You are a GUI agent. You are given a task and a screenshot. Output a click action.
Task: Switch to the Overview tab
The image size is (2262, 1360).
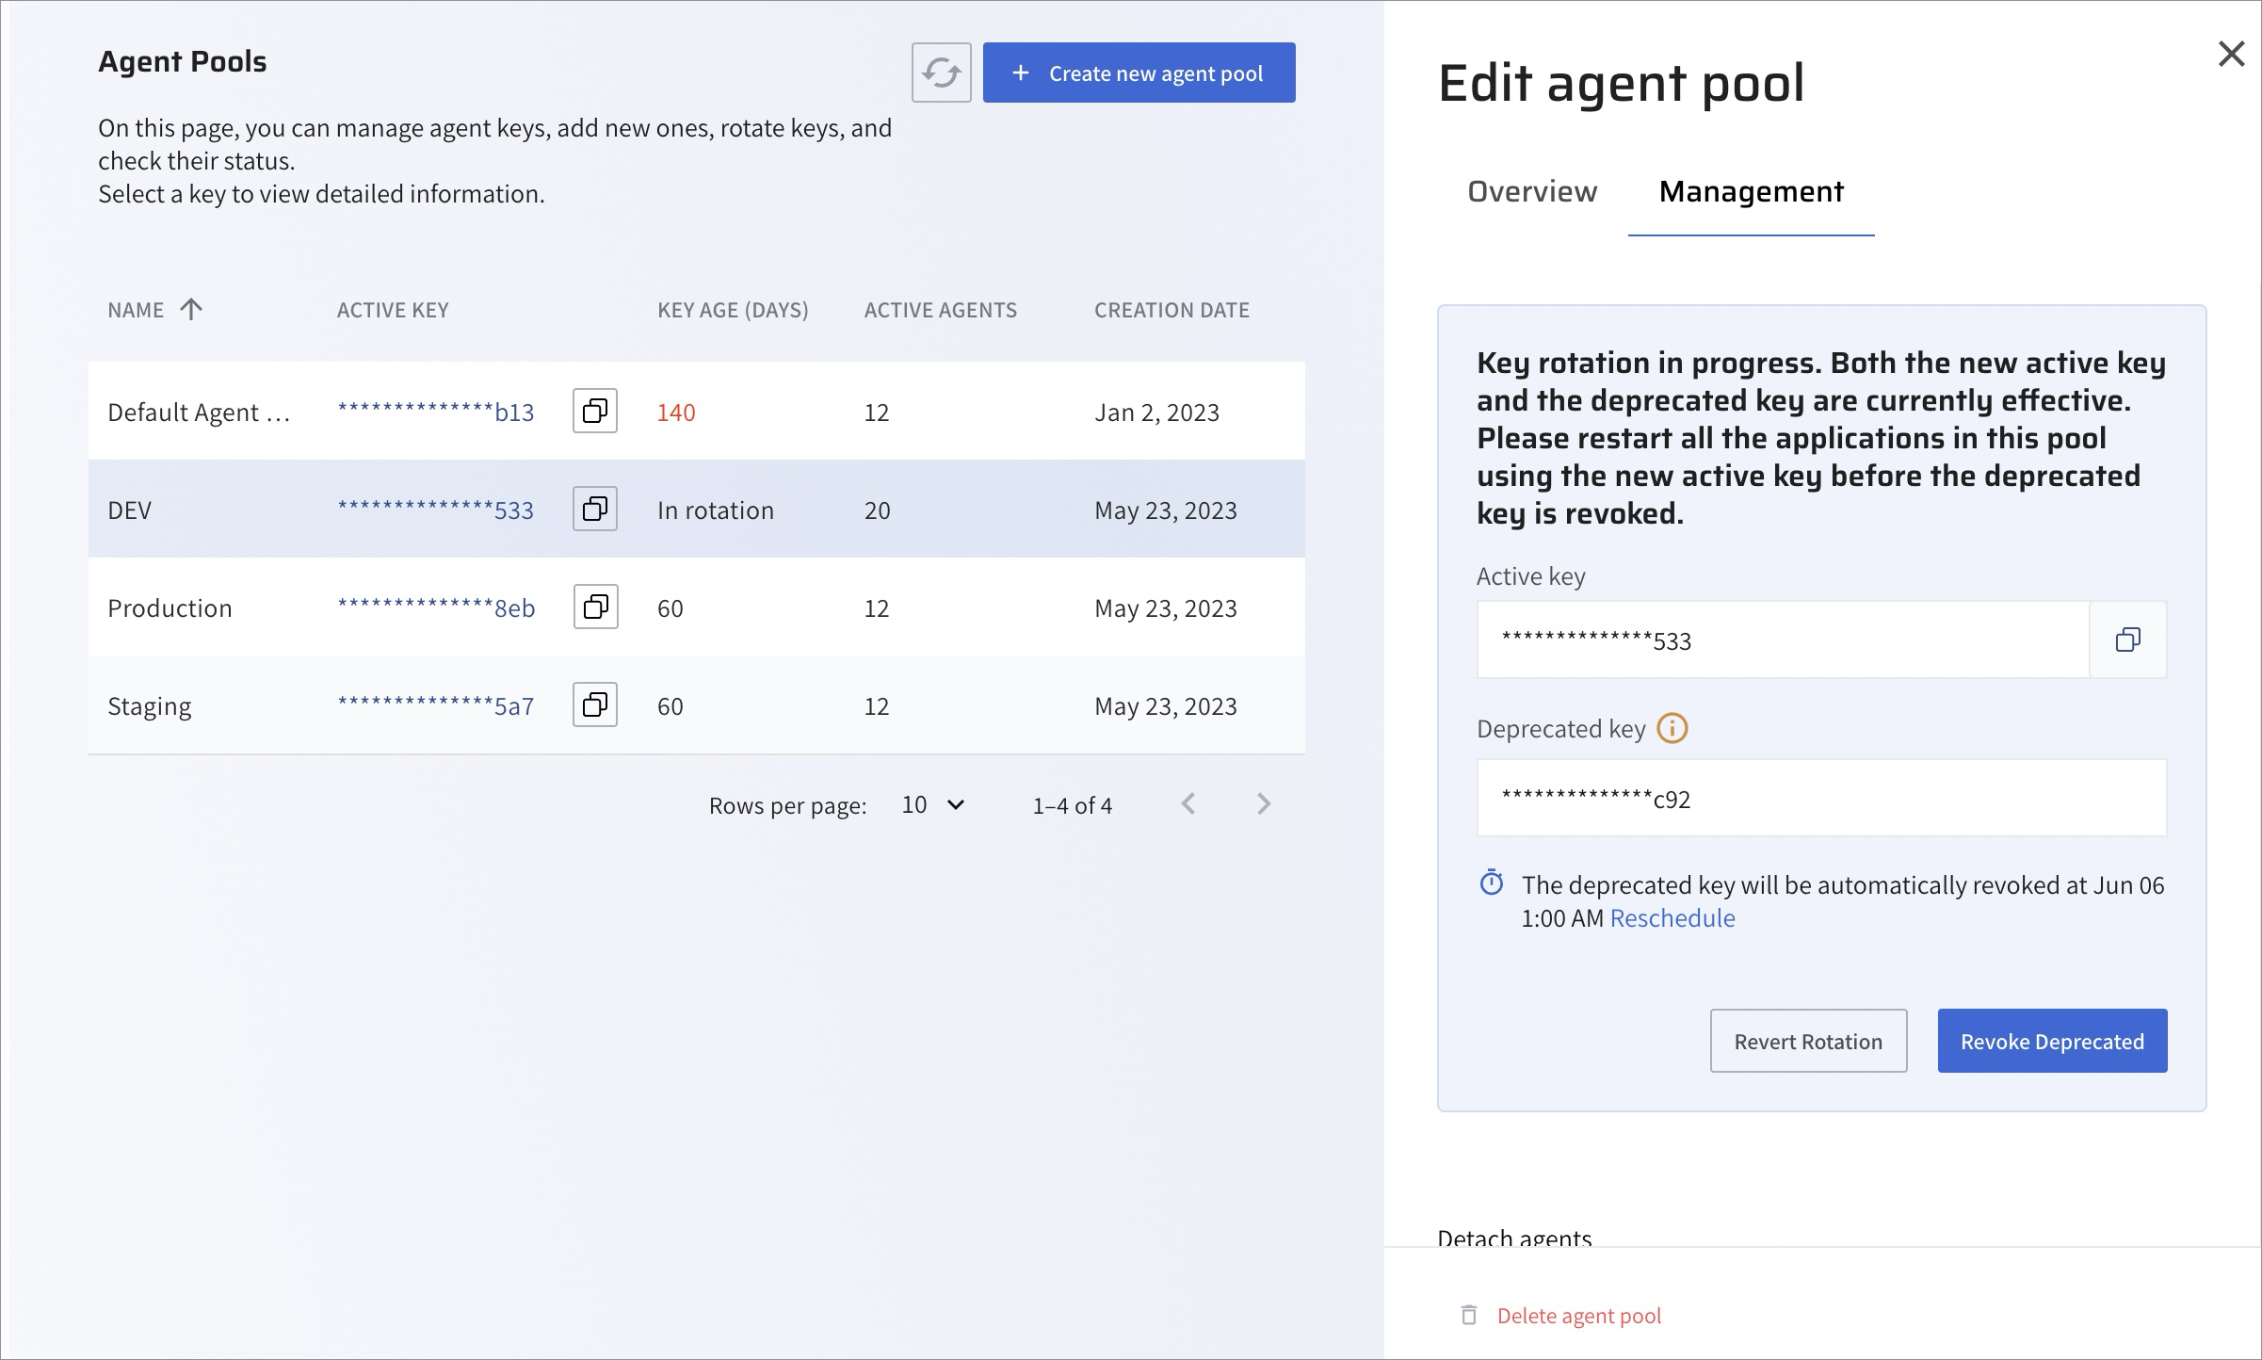coord(1532,192)
